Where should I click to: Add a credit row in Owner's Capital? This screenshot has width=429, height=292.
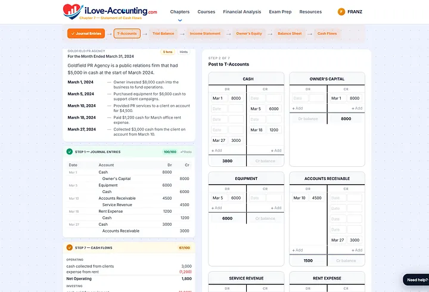click(357, 108)
